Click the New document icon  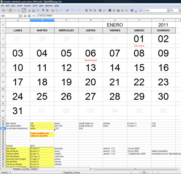[4, 10]
